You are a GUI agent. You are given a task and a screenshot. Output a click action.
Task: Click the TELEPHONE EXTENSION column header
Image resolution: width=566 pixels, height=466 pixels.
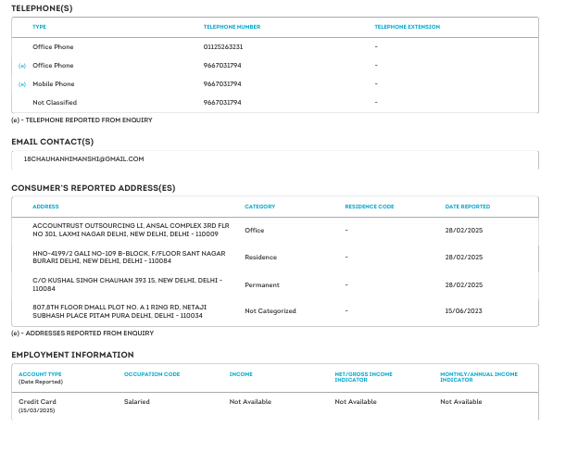pyautogui.click(x=408, y=27)
